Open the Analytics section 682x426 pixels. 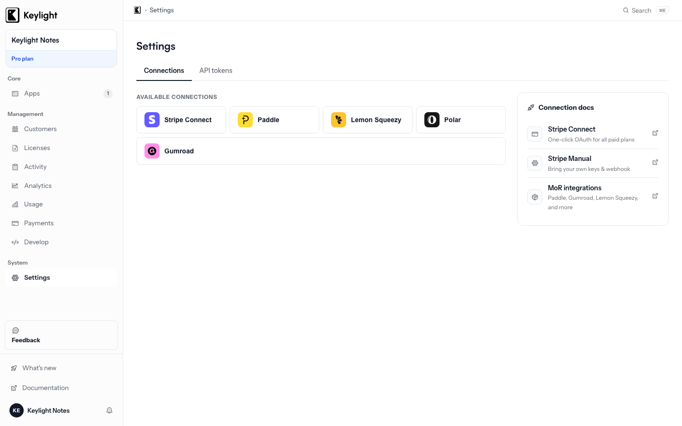click(61, 186)
